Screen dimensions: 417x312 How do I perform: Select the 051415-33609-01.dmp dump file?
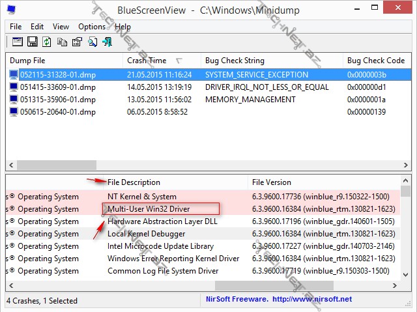point(57,87)
